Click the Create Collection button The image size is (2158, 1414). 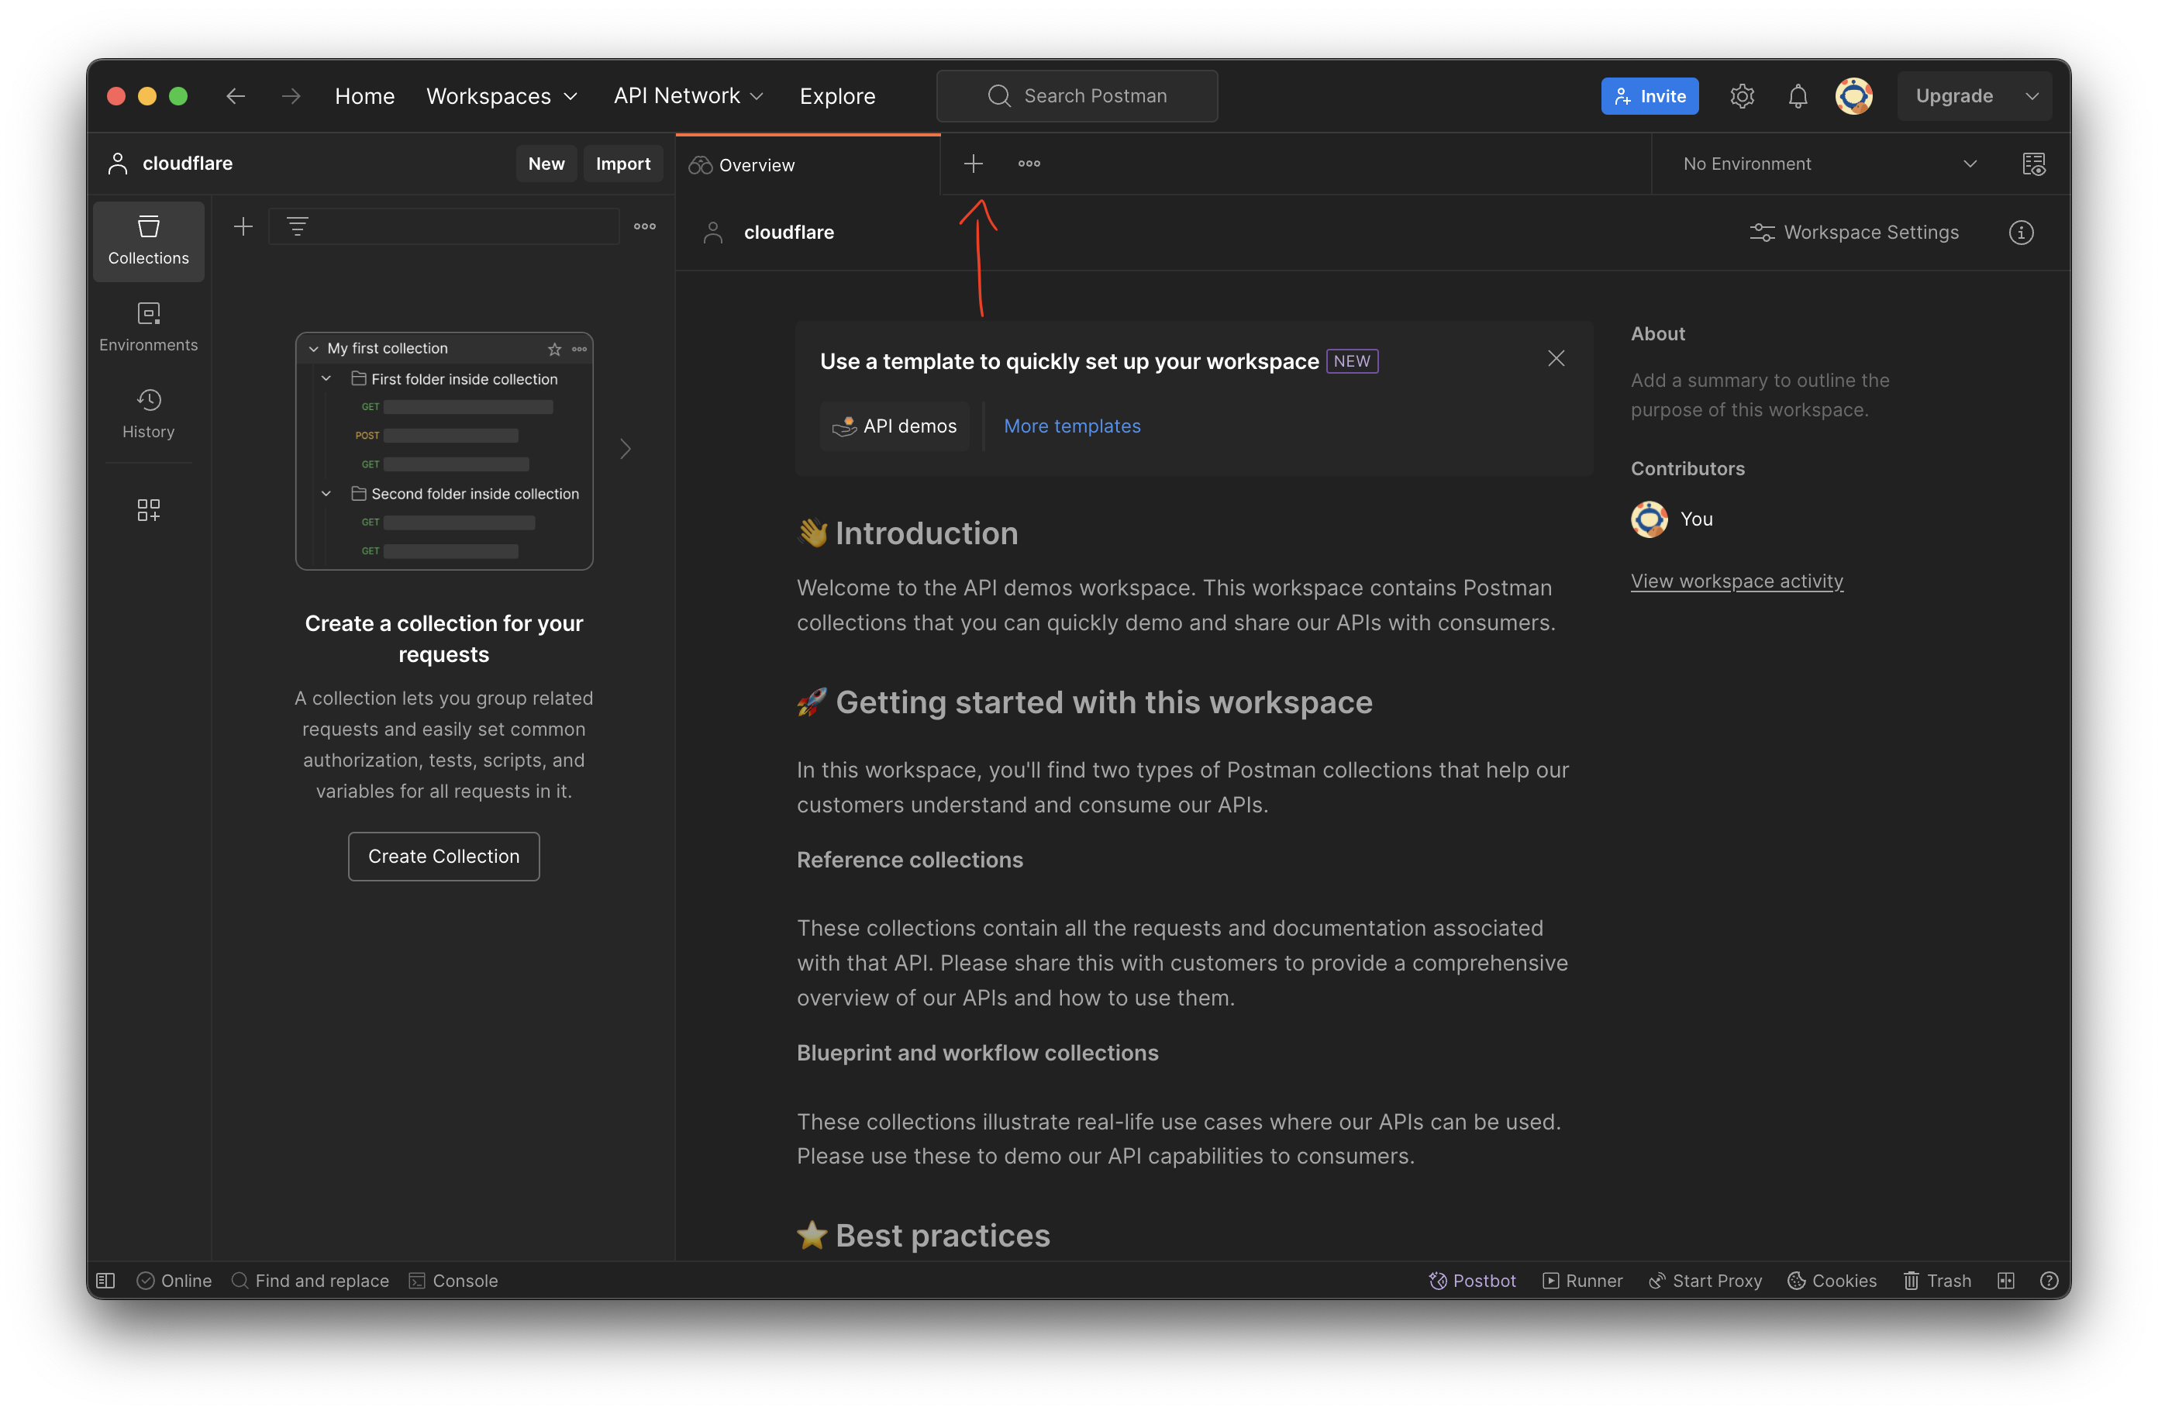tap(443, 856)
